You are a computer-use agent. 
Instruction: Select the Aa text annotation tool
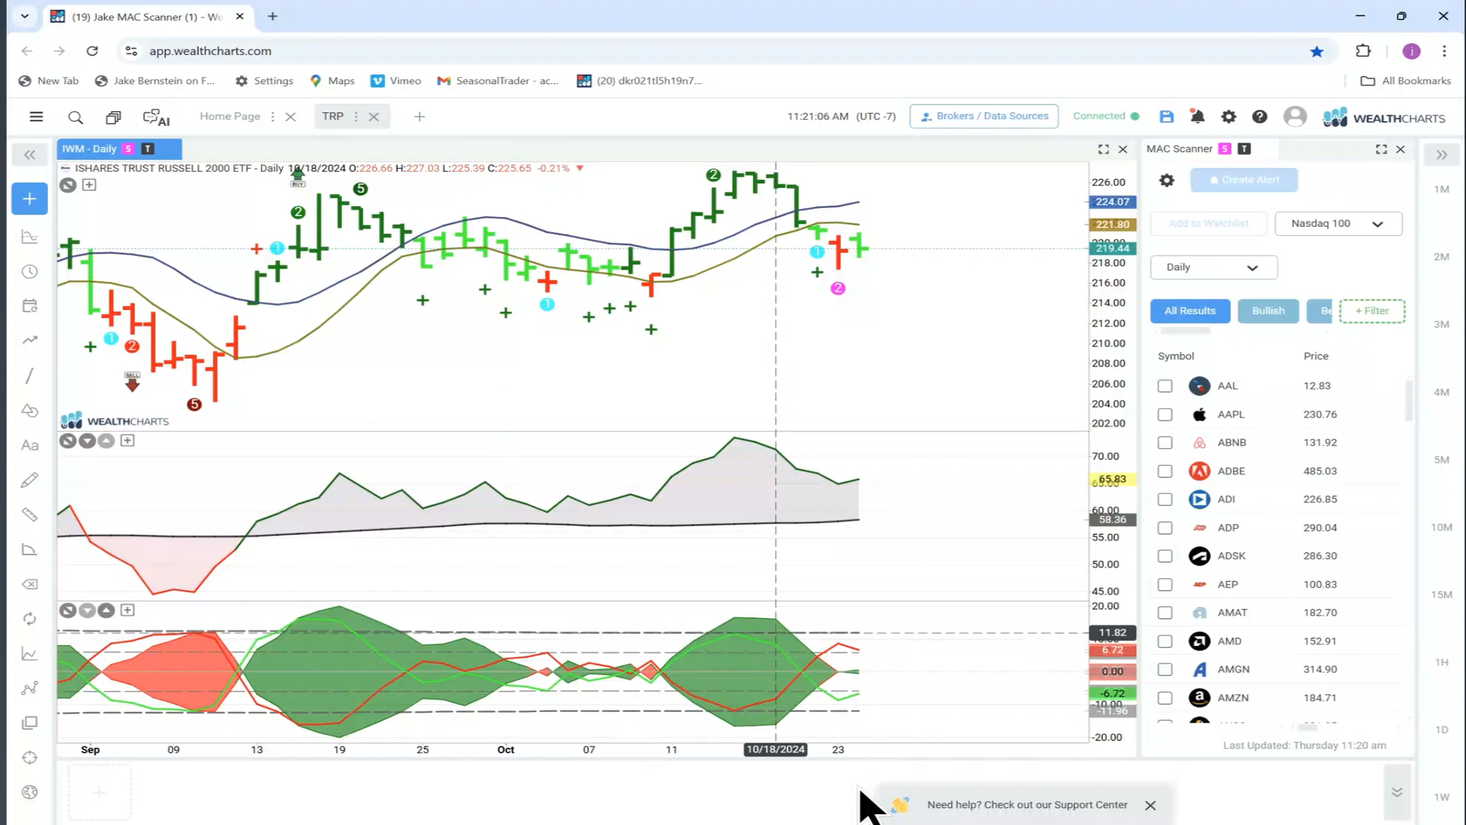coord(30,445)
